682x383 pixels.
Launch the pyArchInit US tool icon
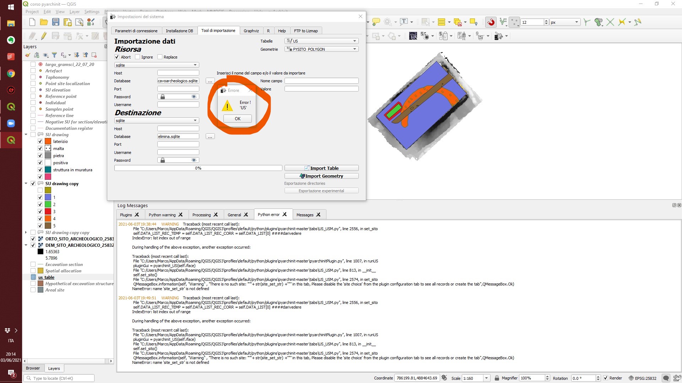tap(413, 35)
